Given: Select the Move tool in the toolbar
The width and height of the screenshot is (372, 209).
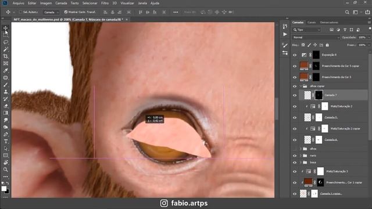Looking at the screenshot, I should (6, 28).
